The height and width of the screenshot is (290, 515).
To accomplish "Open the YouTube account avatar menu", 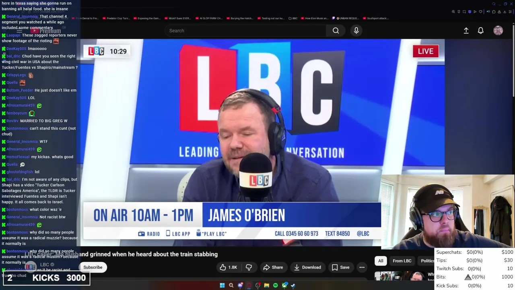I will 498,31.
